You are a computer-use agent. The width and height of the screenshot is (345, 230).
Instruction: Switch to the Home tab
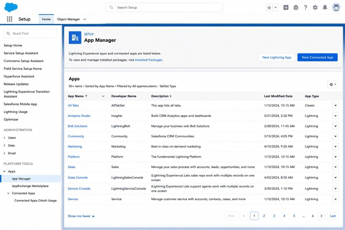pyautogui.click(x=46, y=19)
